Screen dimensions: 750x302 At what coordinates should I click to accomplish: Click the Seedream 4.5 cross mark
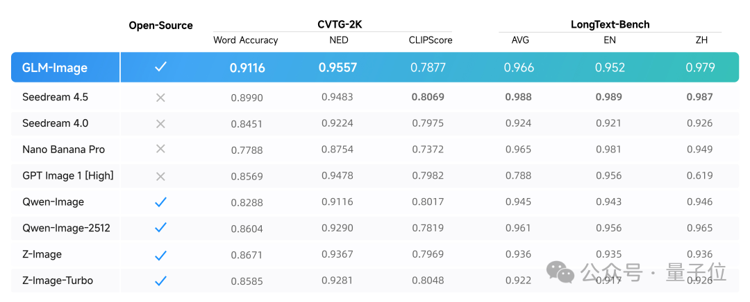(x=160, y=98)
